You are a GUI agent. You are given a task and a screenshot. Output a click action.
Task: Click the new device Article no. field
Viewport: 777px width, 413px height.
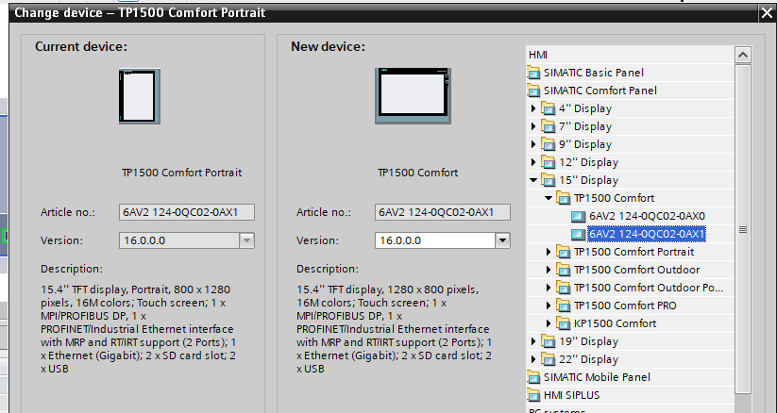coord(442,212)
